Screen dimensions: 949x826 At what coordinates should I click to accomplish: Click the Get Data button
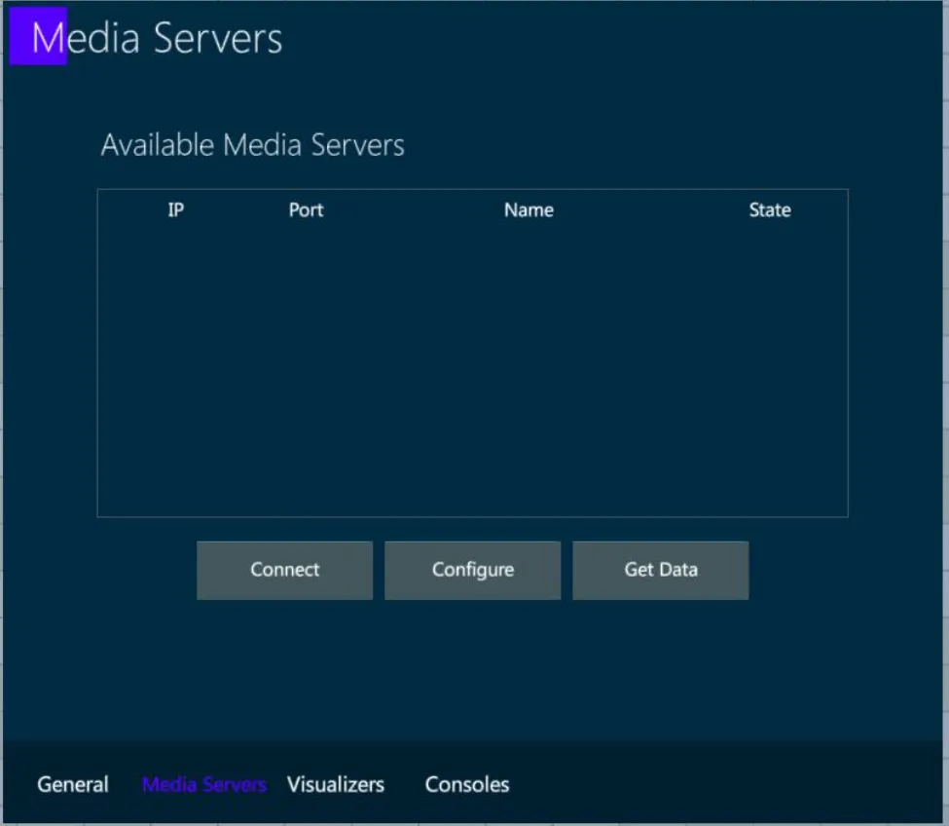tap(660, 571)
